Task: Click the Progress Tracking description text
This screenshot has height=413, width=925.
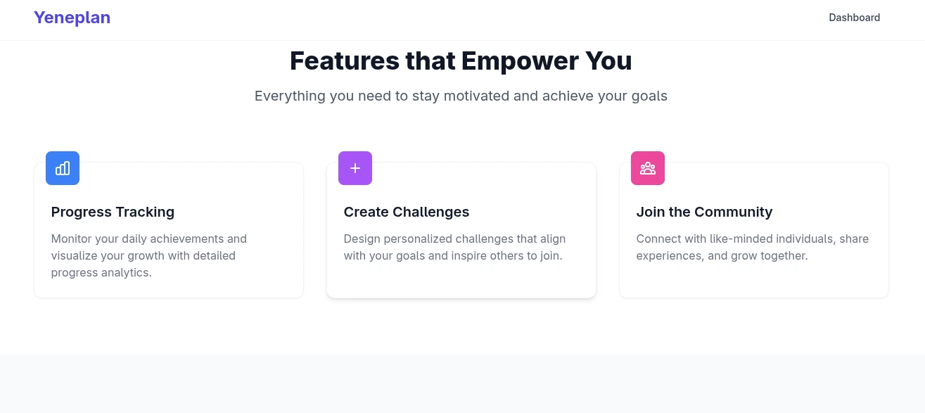Action: 148,255
